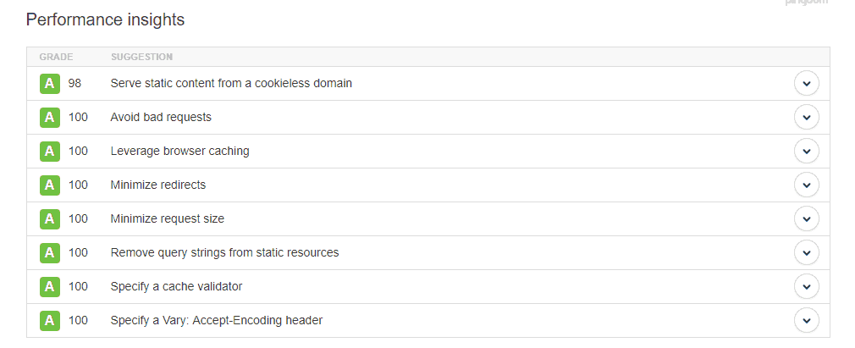855x348 pixels.
Task: Expand the cookieless domain suggestion chevron
Action: tap(807, 84)
